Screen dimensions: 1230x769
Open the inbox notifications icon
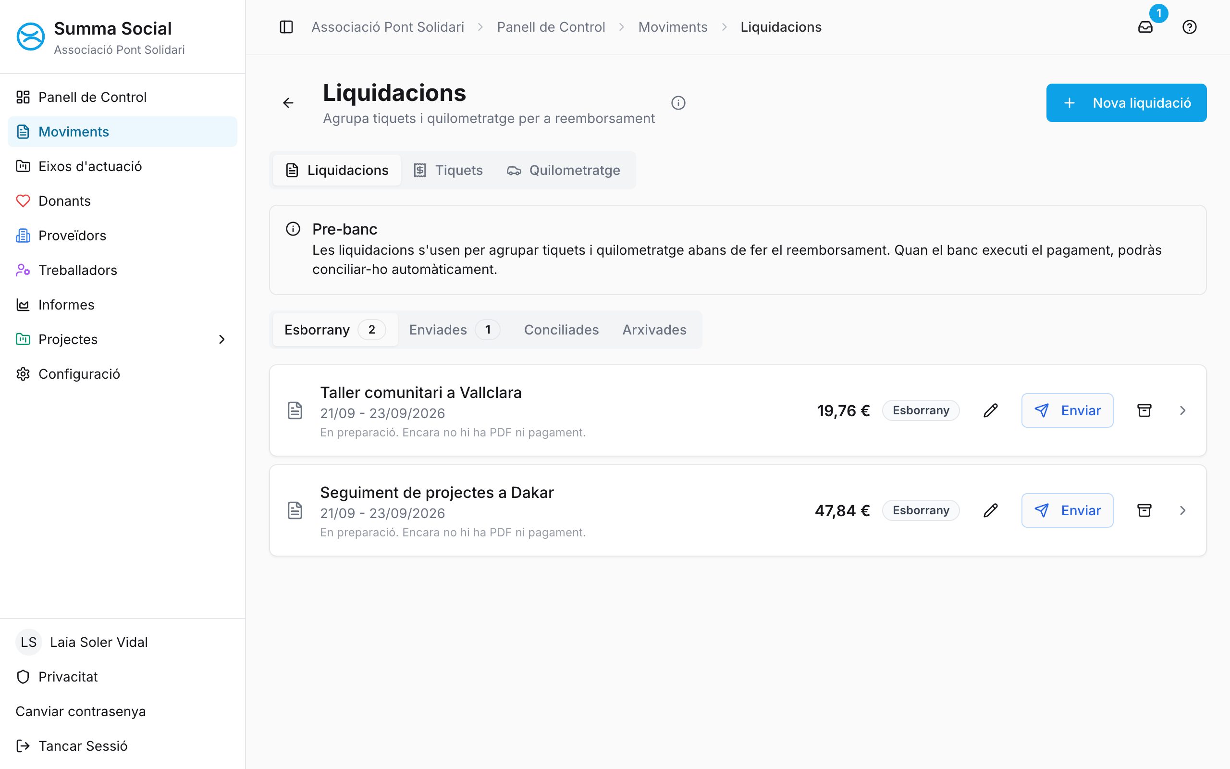pos(1145,27)
